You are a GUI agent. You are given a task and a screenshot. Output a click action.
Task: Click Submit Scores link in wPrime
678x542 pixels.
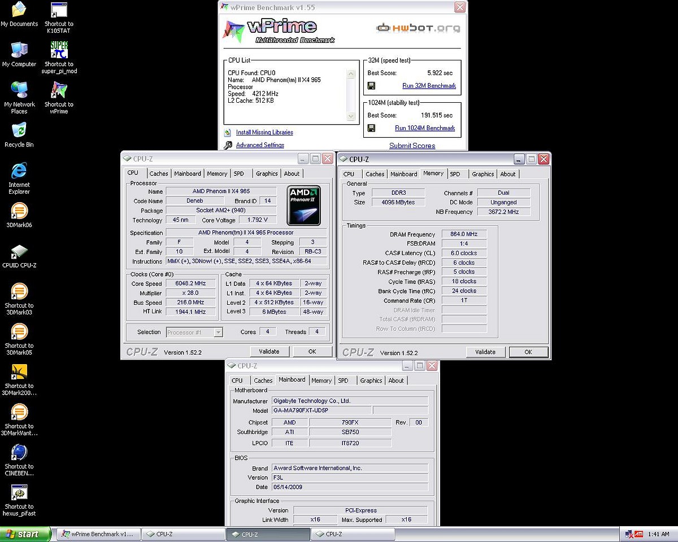[x=412, y=146]
